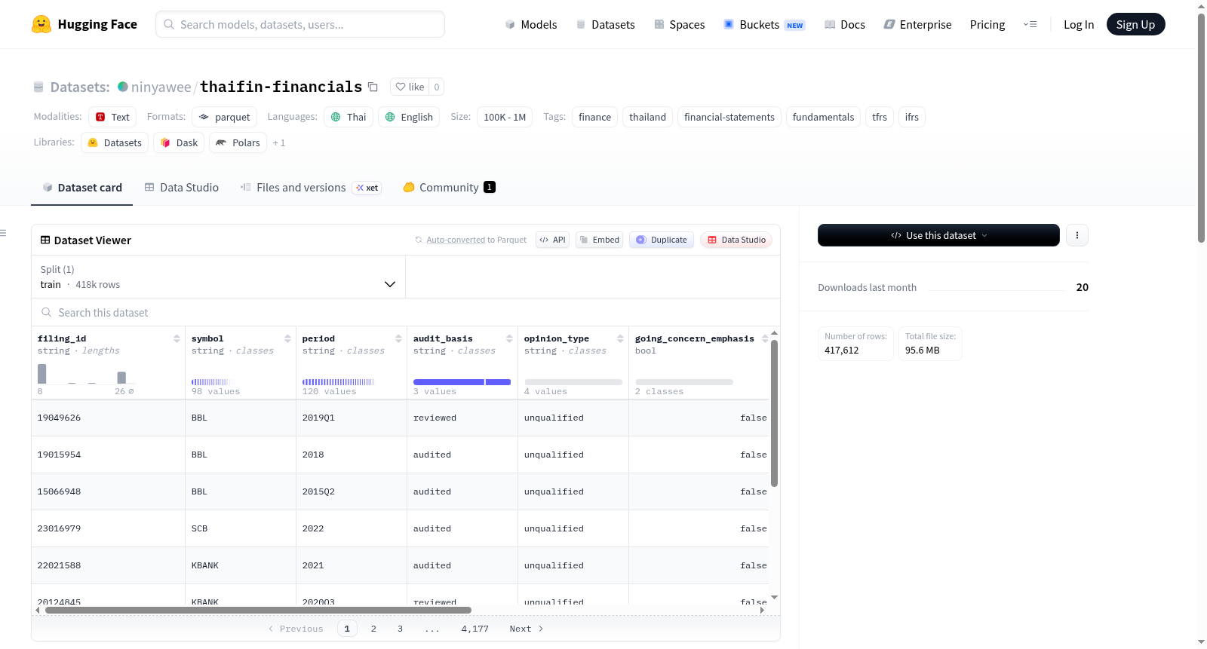The image size is (1207, 649).
Task: Open Models in top navigation
Action: point(531,24)
